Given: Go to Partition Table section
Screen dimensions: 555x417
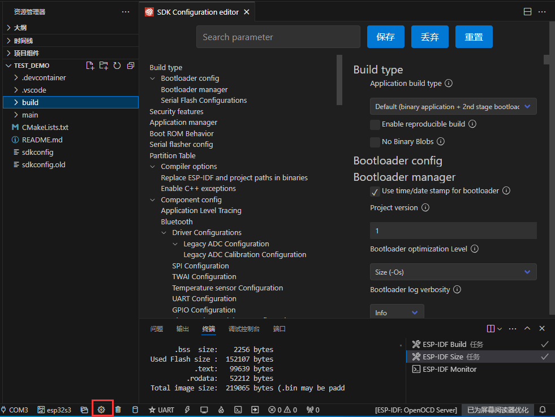Looking at the screenshot, I should (173, 156).
